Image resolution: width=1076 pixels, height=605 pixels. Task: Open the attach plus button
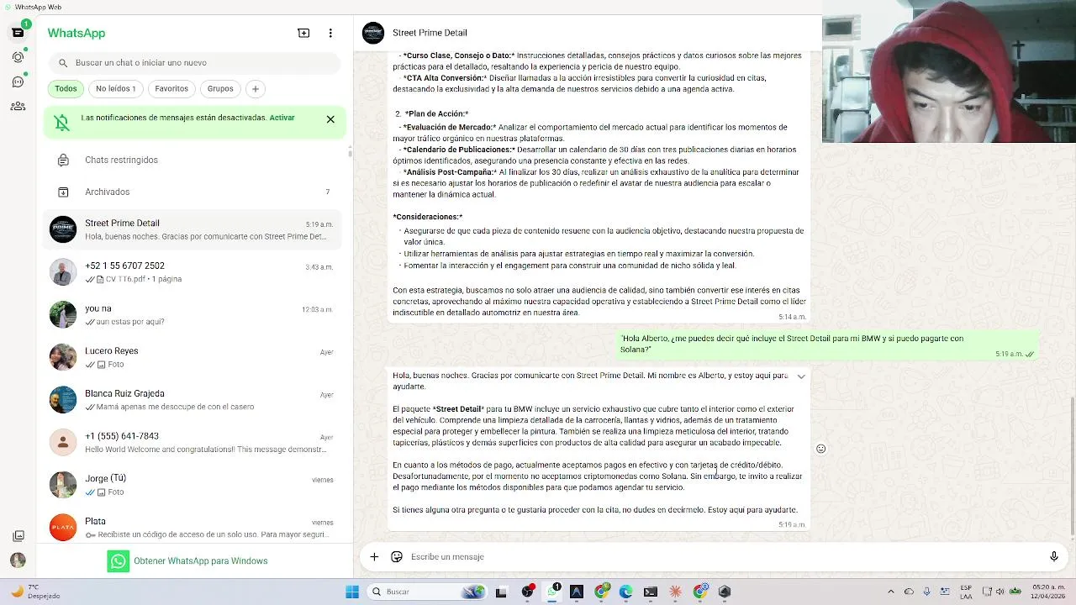pyautogui.click(x=374, y=556)
